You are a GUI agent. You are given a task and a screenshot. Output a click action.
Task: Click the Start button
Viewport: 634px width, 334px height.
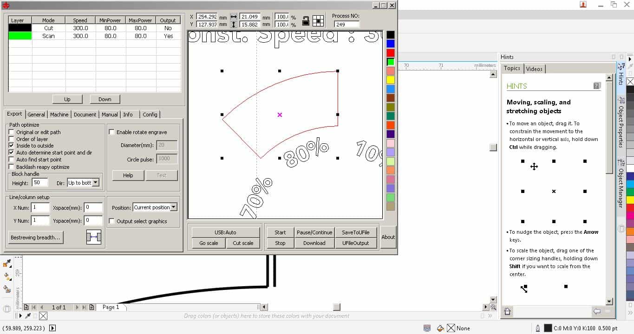[280, 232]
